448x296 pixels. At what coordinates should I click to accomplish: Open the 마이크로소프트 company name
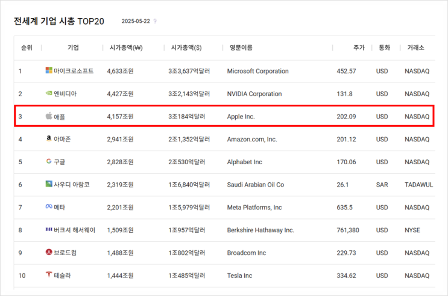pyautogui.click(x=74, y=71)
